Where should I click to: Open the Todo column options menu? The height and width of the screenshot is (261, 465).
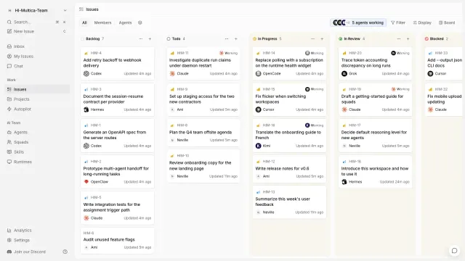pyautogui.click(x=227, y=38)
